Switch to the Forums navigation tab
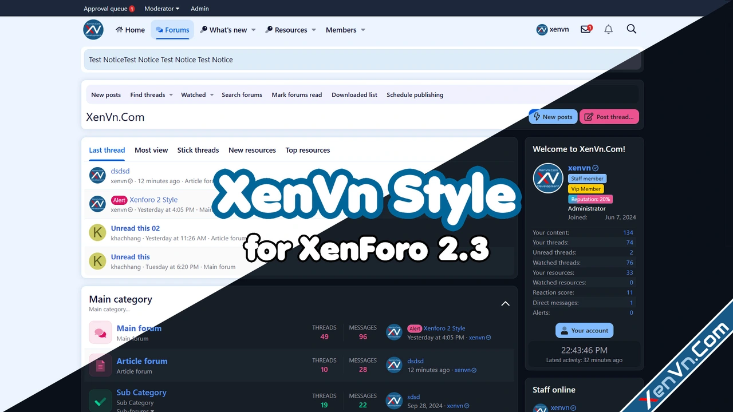 (172, 30)
